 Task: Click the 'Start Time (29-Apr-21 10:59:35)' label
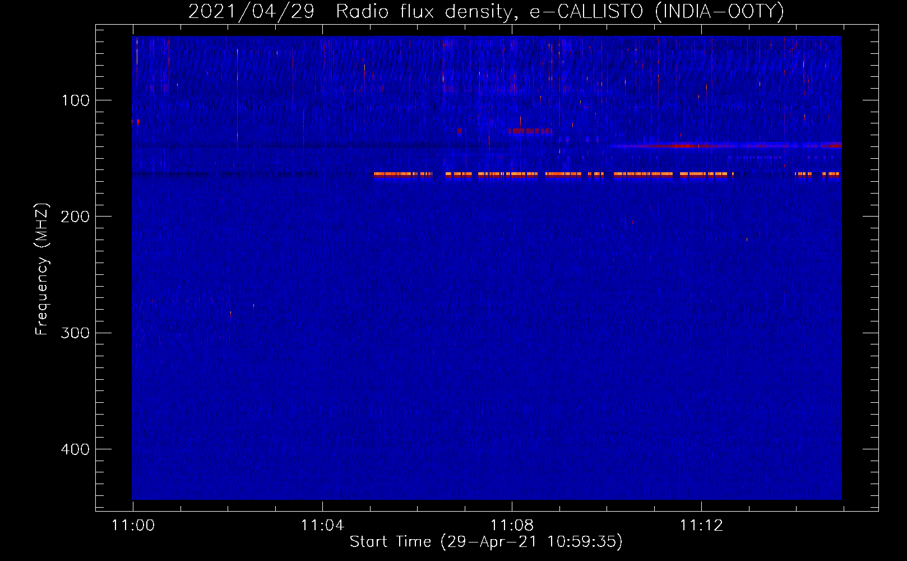pyautogui.click(x=486, y=542)
